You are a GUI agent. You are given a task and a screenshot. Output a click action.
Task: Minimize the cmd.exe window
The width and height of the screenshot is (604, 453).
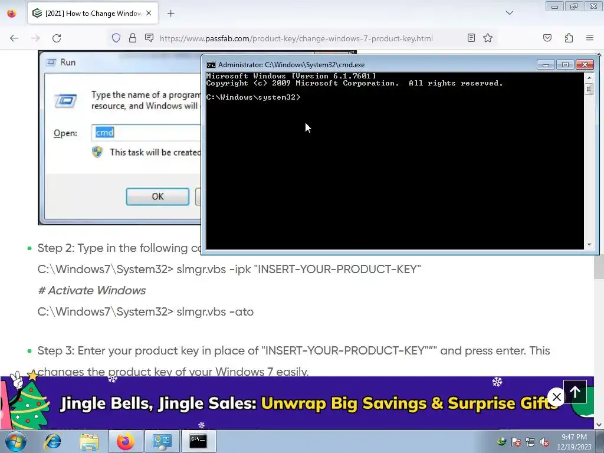546,65
